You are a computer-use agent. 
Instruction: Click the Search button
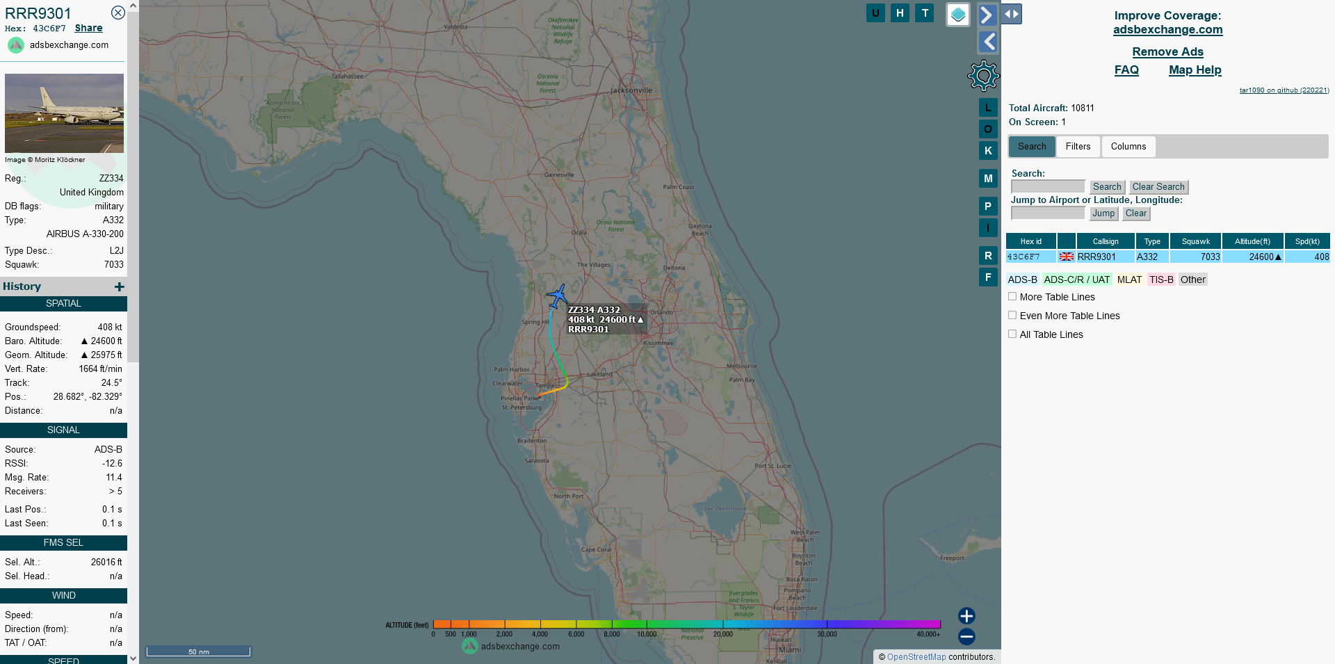tap(1107, 187)
